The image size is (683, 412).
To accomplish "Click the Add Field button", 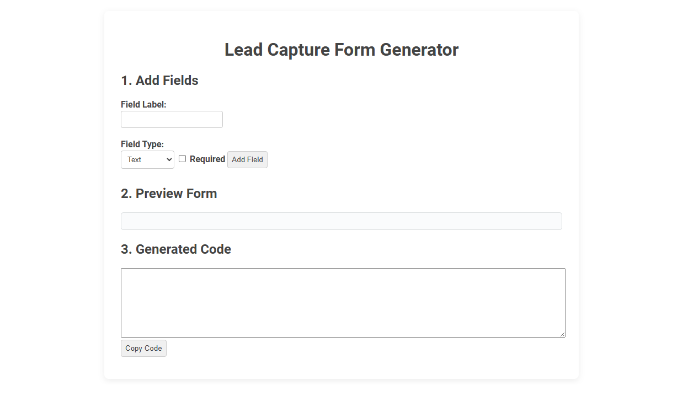I will [247, 159].
